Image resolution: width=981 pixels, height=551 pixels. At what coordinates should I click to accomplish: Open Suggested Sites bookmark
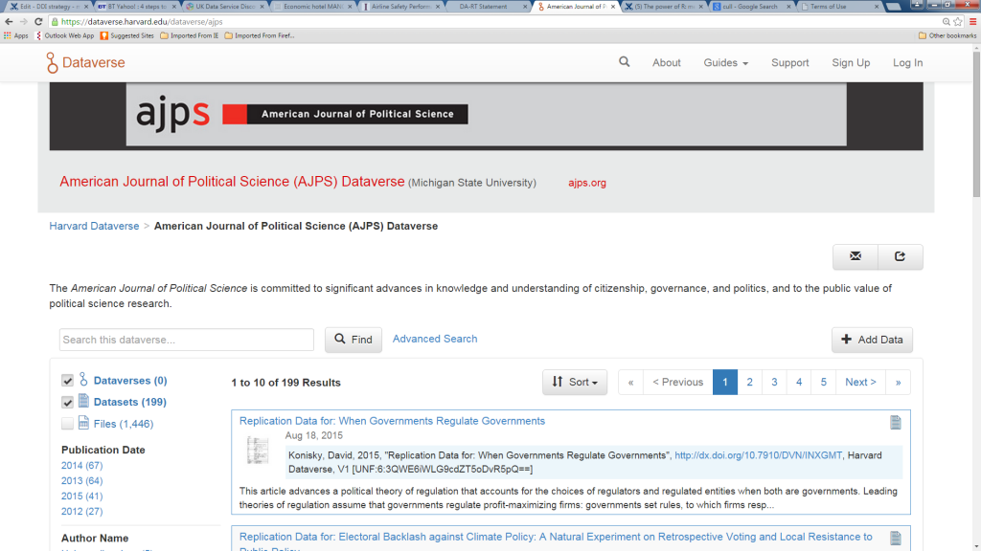pyautogui.click(x=127, y=35)
